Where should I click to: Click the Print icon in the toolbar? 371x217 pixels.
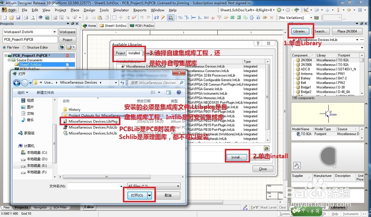[26, 18]
